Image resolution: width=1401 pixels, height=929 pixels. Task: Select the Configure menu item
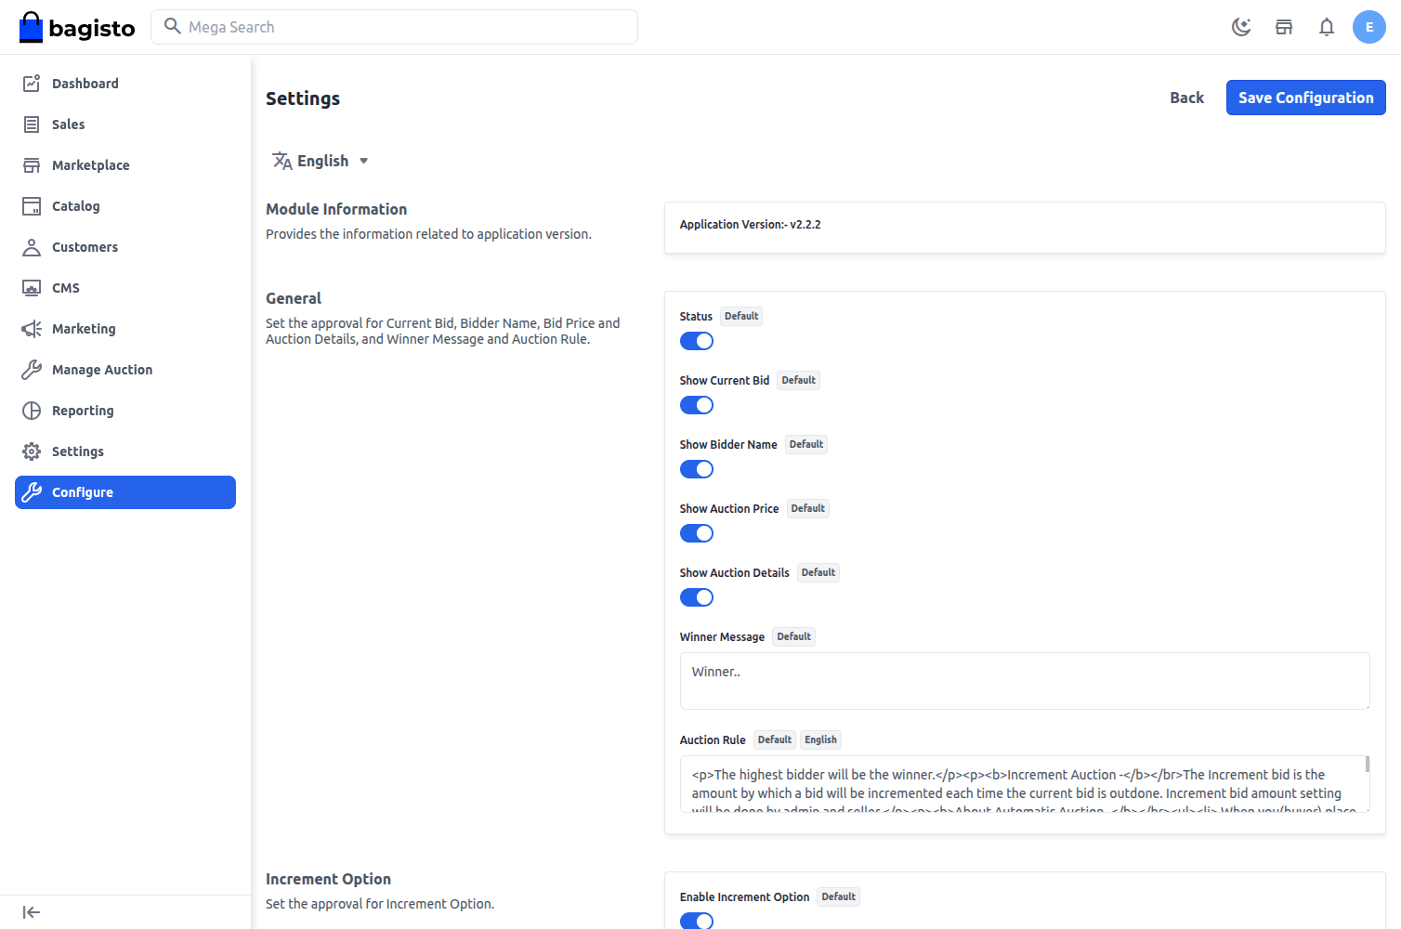point(84,491)
